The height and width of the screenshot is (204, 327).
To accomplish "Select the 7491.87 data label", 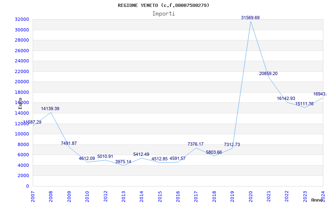I will click(x=69, y=143).
